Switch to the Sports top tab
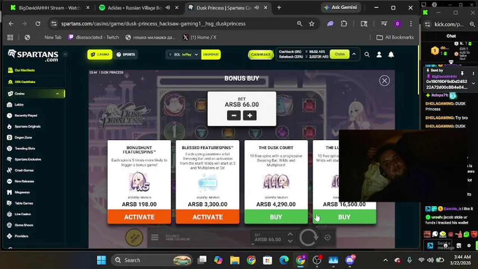478x269 pixels. (125, 55)
